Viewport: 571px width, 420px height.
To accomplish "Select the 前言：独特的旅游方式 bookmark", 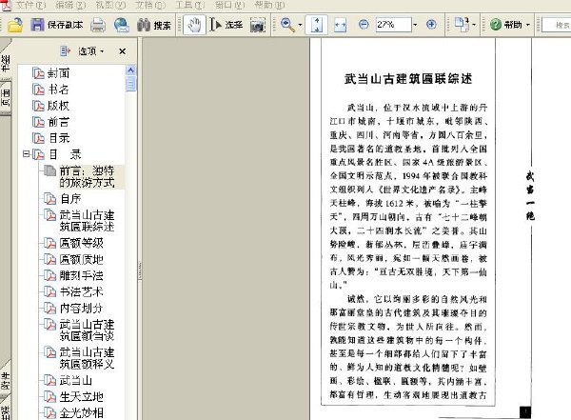I will pos(87,176).
